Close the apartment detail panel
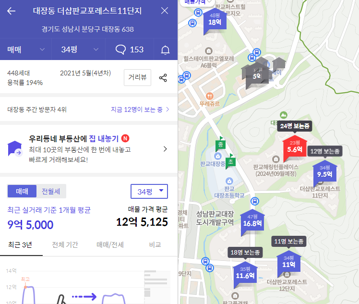 click(165, 11)
